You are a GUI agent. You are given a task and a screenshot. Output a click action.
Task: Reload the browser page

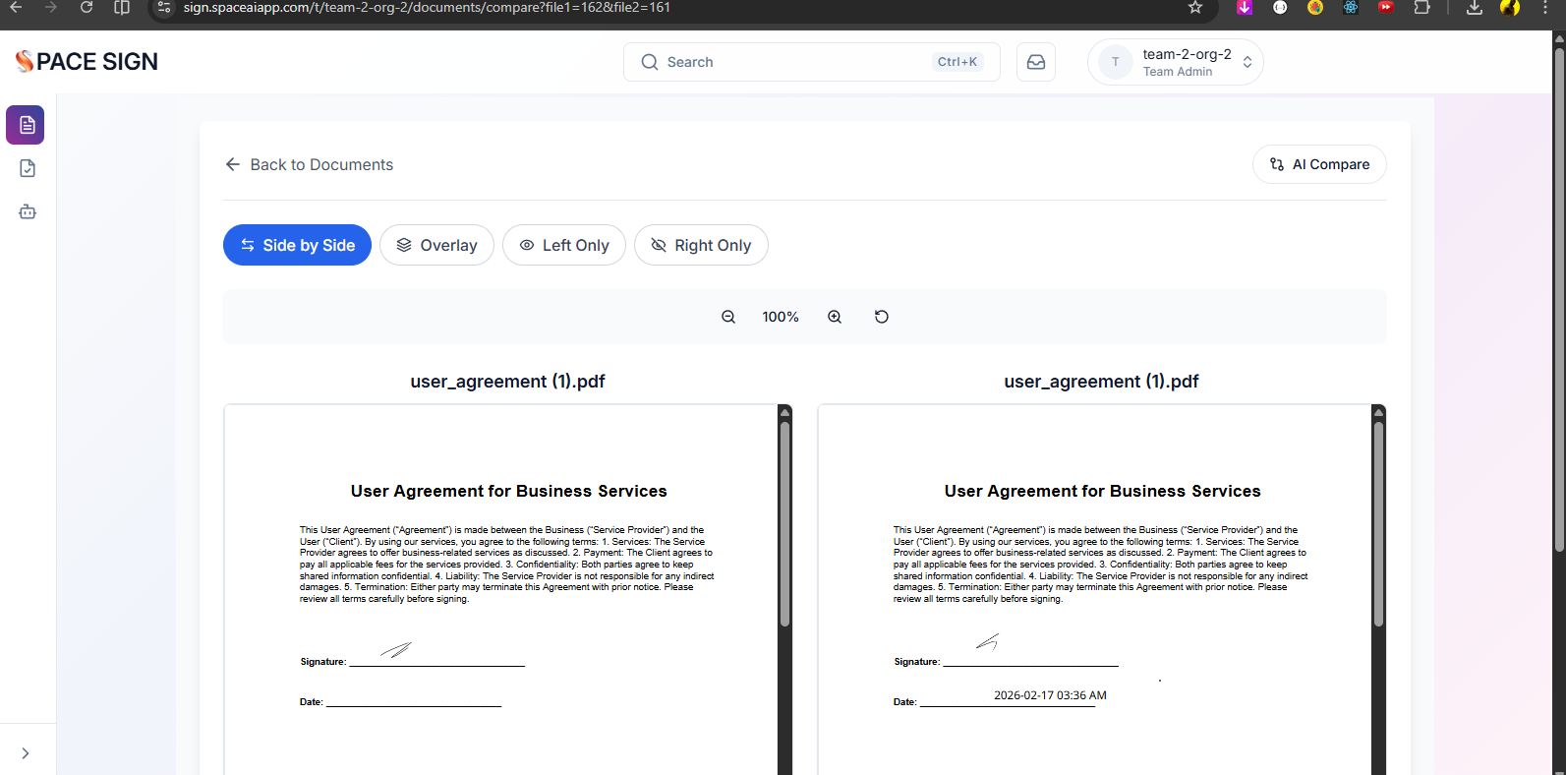(87, 7)
